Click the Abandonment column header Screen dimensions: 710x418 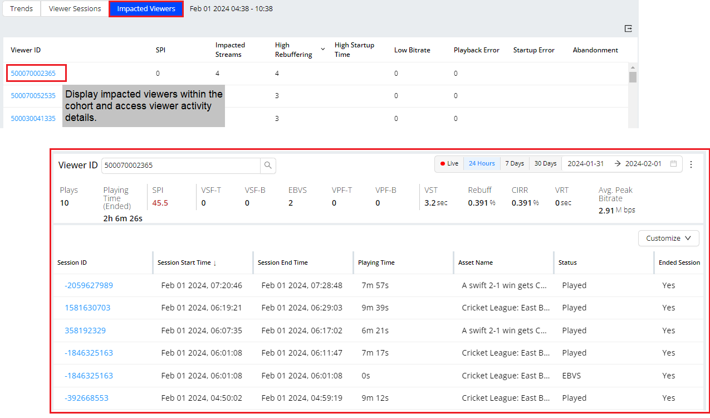(595, 50)
